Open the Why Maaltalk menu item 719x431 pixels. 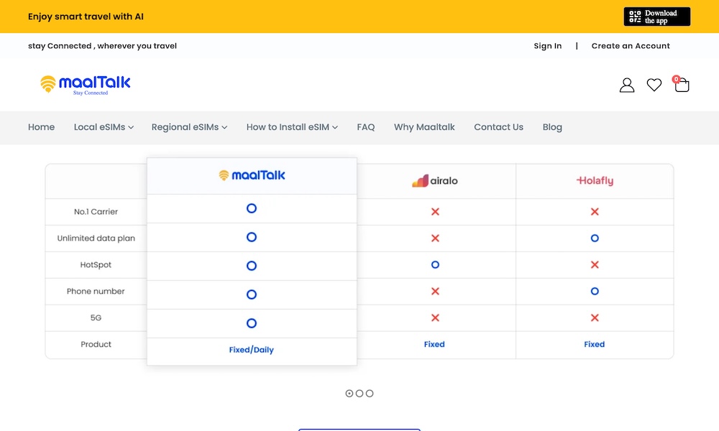point(424,127)
